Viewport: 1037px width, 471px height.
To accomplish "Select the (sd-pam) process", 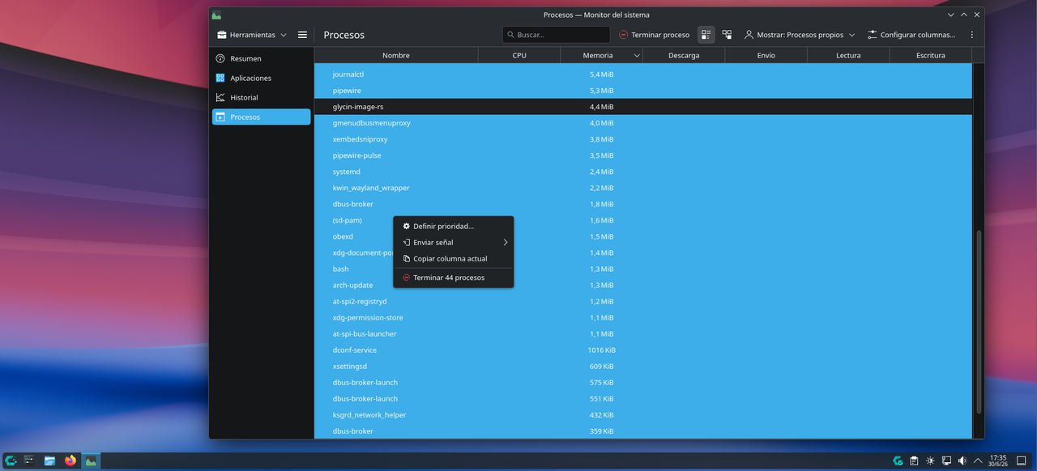I will (642, 220).
